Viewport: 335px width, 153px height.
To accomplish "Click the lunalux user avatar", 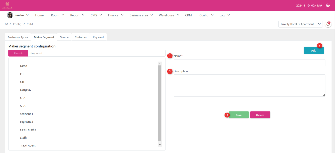I will point(10,15).
